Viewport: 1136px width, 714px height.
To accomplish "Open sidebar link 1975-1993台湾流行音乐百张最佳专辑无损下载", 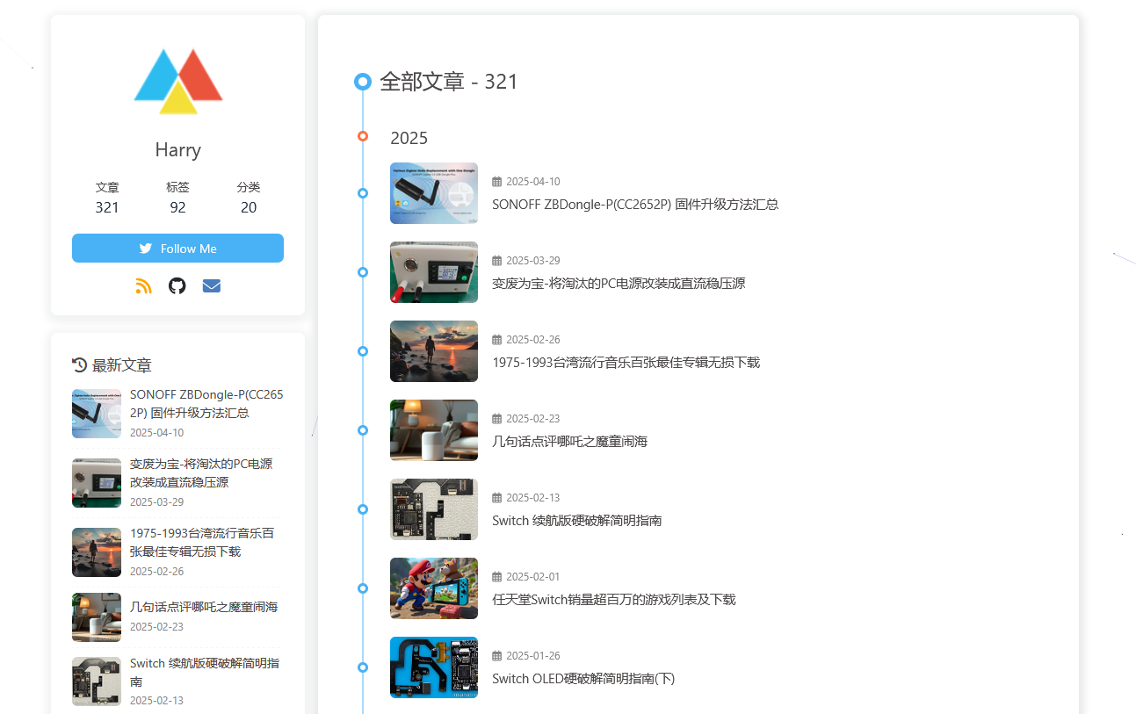I will click(x=202, y=543).
